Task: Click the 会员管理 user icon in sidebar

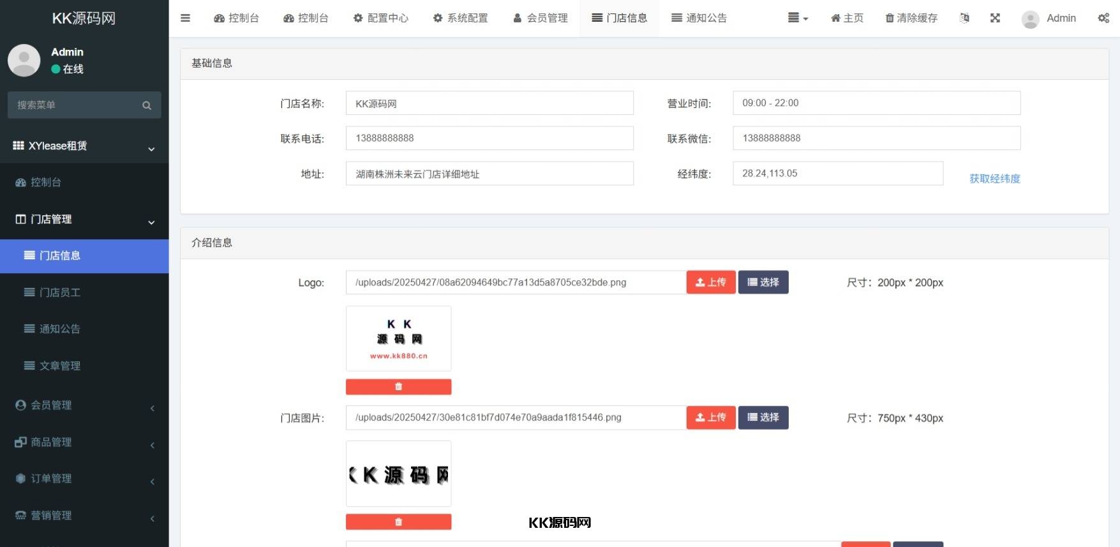Action: click(20, 405)
